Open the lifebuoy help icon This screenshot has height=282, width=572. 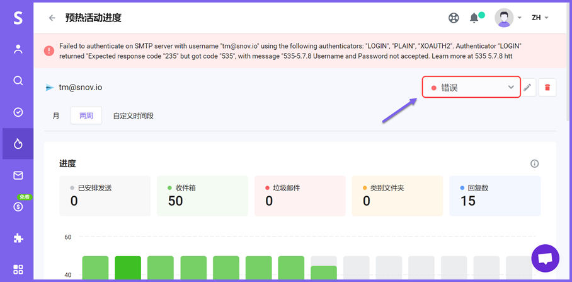pos(454,18)
